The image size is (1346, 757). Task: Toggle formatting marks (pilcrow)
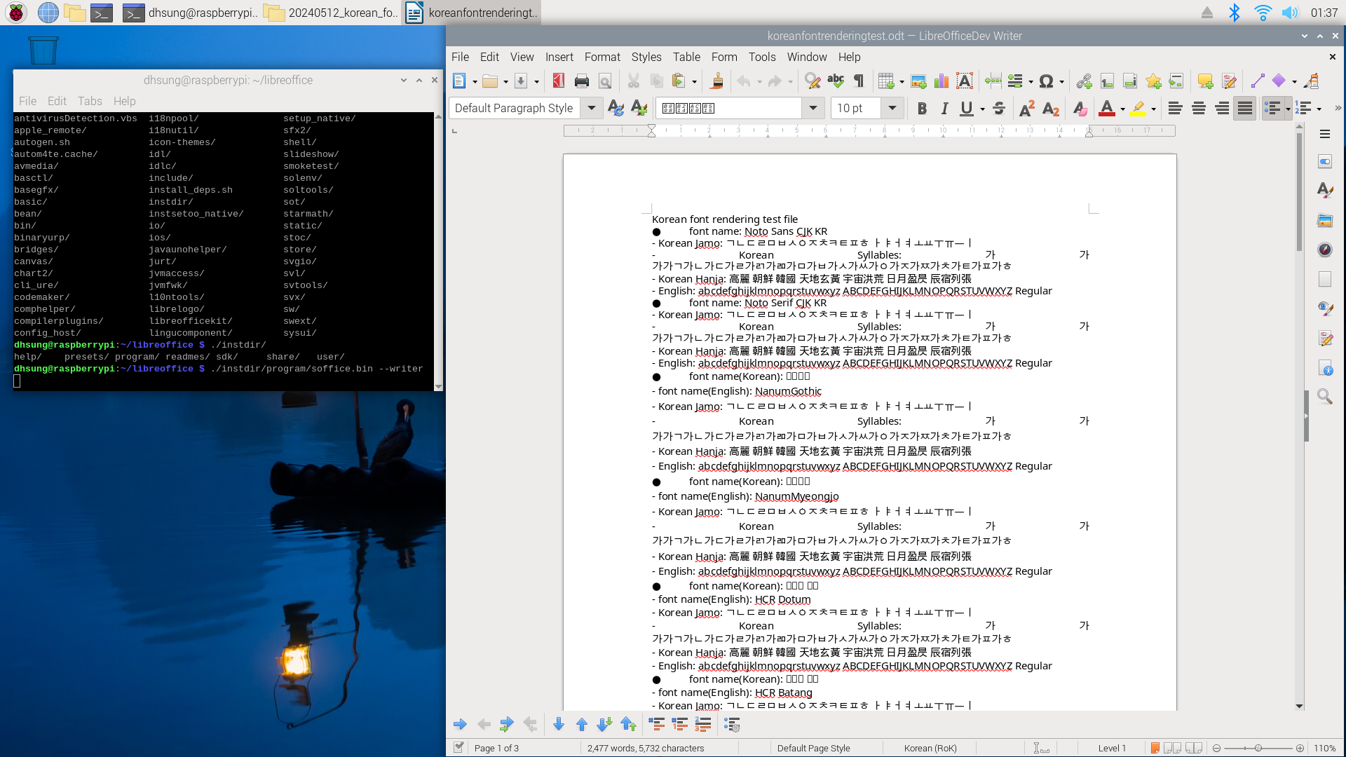859,81
